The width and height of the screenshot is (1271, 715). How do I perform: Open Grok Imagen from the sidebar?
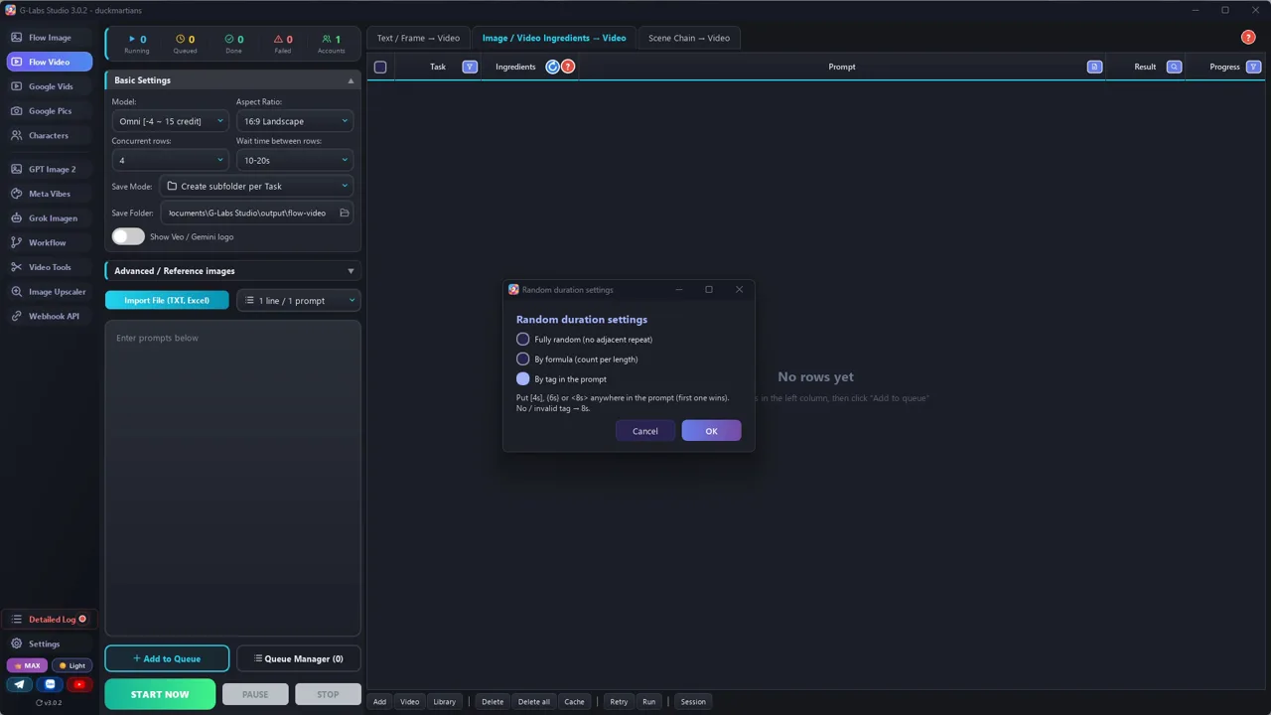[x=50, y=218]
